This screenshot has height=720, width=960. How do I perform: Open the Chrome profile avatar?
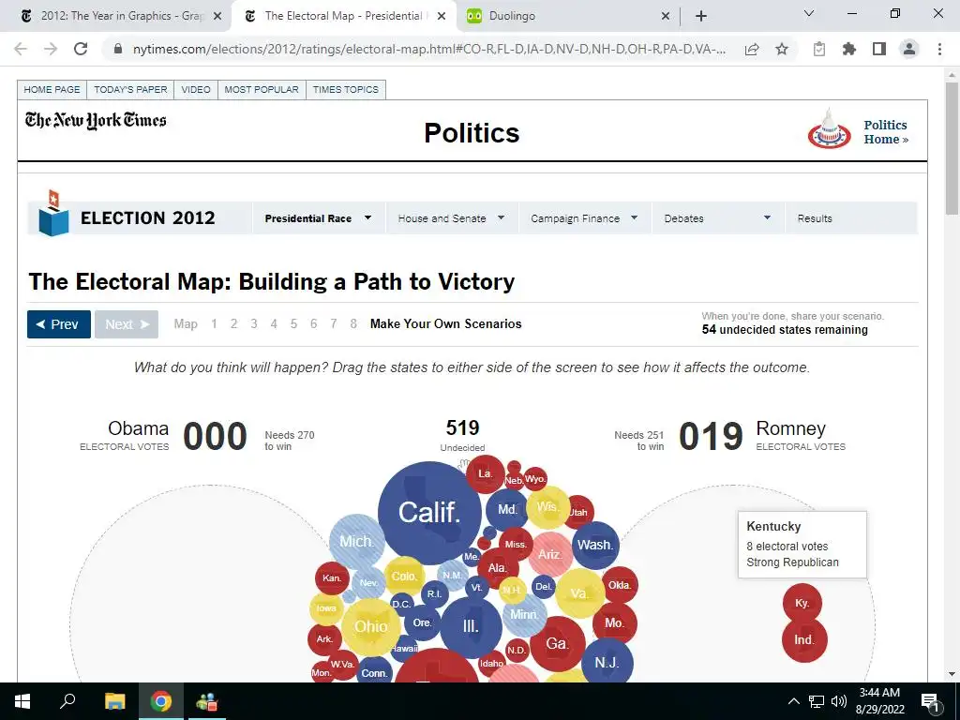click(909, 49)
